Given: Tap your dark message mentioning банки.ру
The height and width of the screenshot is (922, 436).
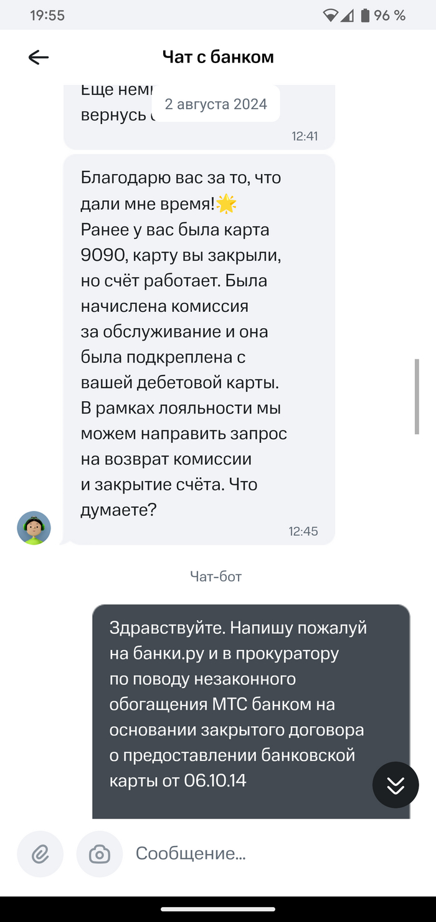Looking at the screenshot, I should [249, 705].
